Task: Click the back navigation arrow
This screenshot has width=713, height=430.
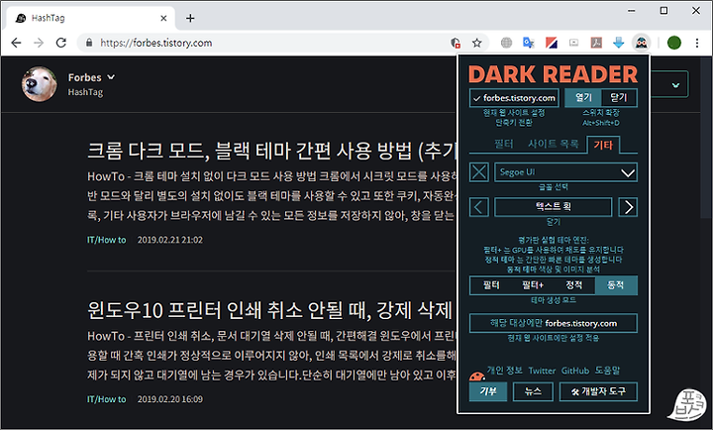Action: coord(17,43)
